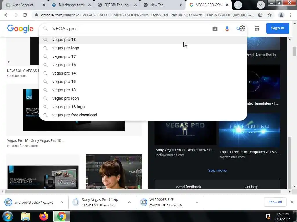
Task: Click the page vertical scrollbar thumb
Action: (x=294, y=51)
